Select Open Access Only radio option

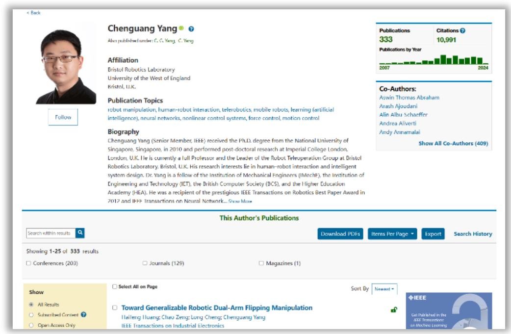coord(31,325)
